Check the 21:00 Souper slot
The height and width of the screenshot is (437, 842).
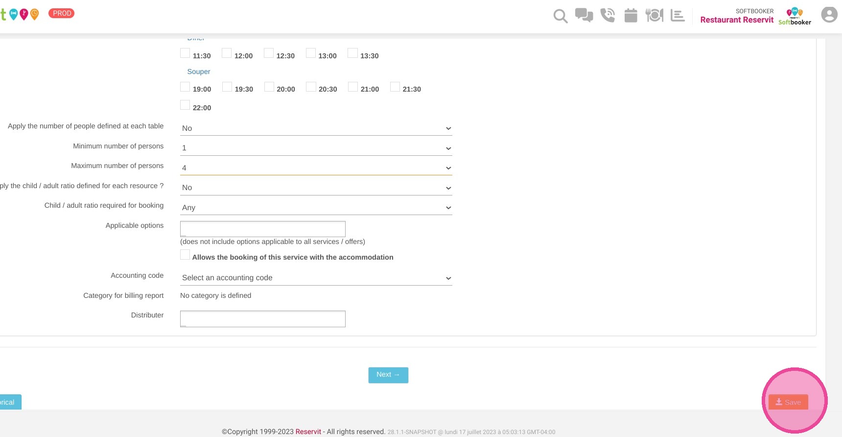[x=353, y=87]
